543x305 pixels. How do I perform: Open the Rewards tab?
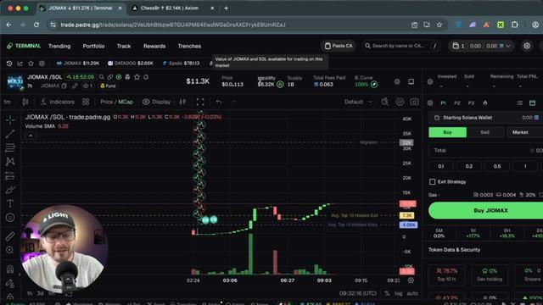(154, 46)
